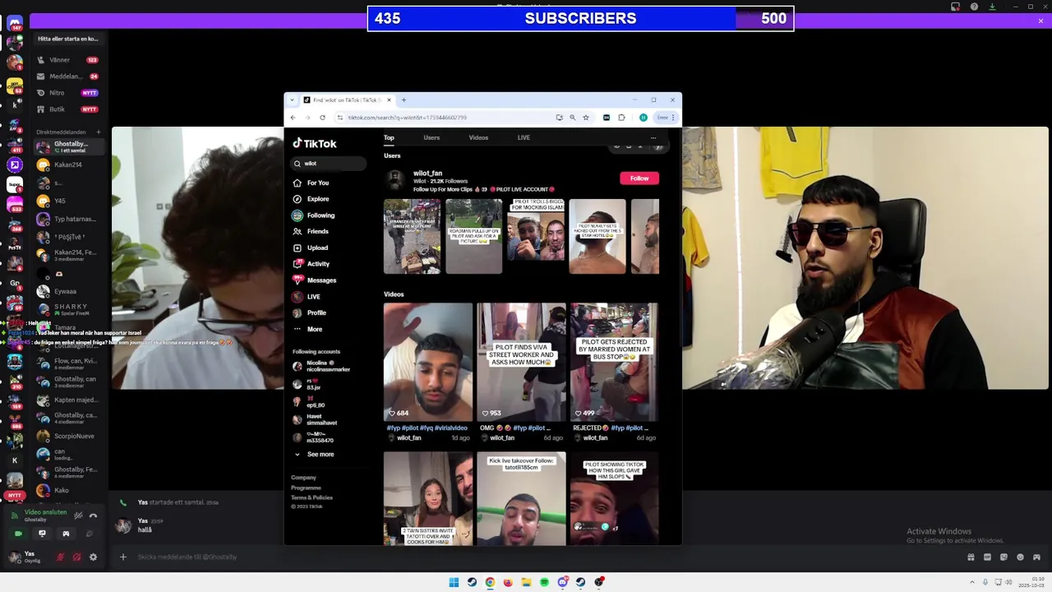Viewport: 1052px width, 592px height.
Task: Open Chrome extensions puzzle icon
Action: pyautogui.click(x=622, y=118)
